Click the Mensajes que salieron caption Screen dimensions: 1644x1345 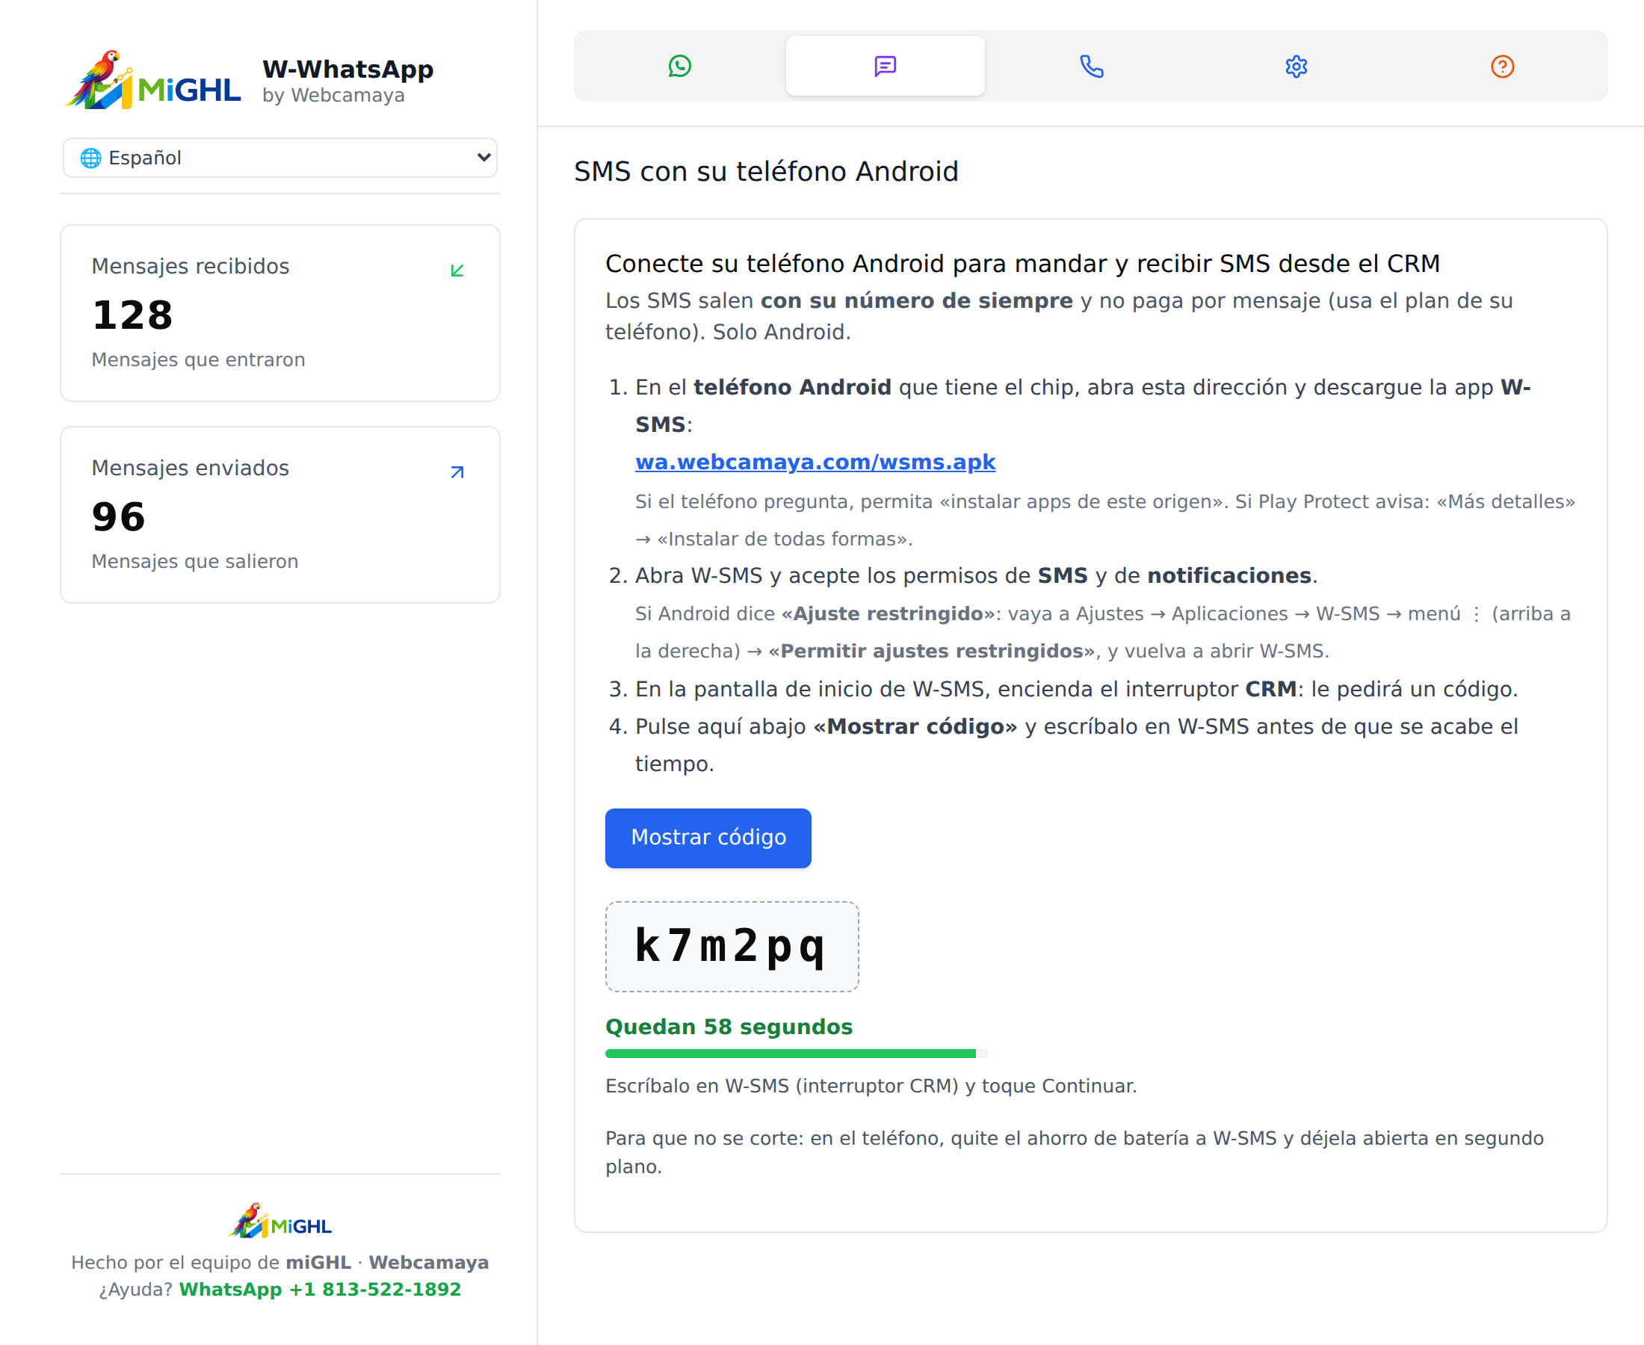click(194, 562)
